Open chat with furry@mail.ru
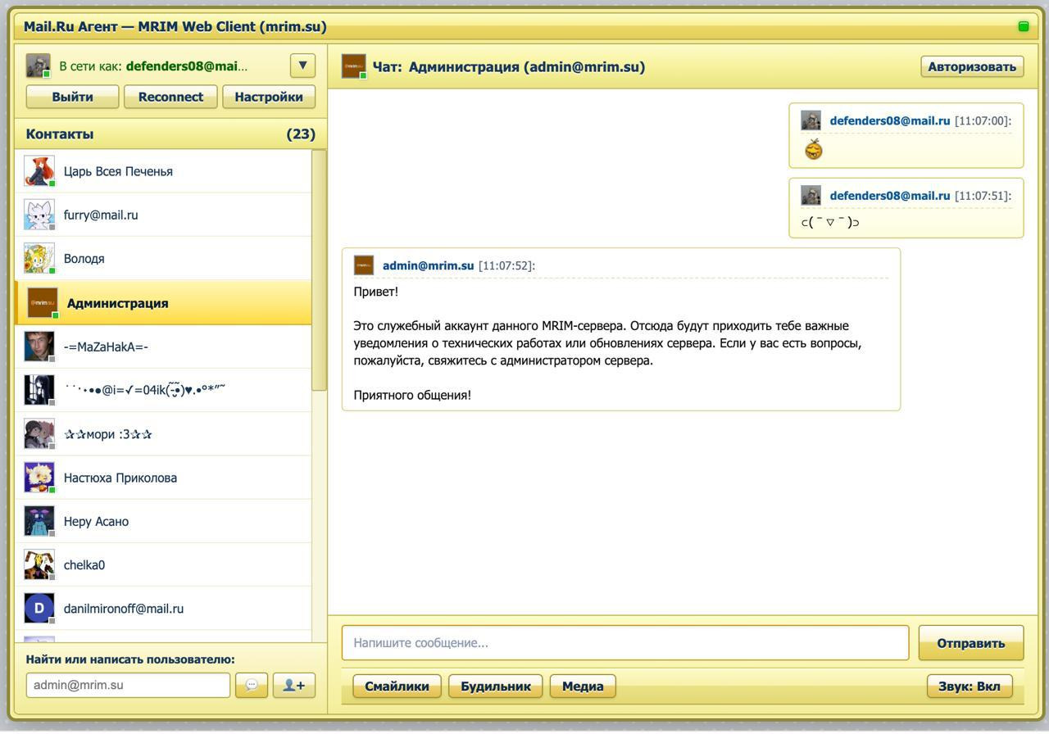Screen dimensions: 1049x734 (x=163, y=215)
